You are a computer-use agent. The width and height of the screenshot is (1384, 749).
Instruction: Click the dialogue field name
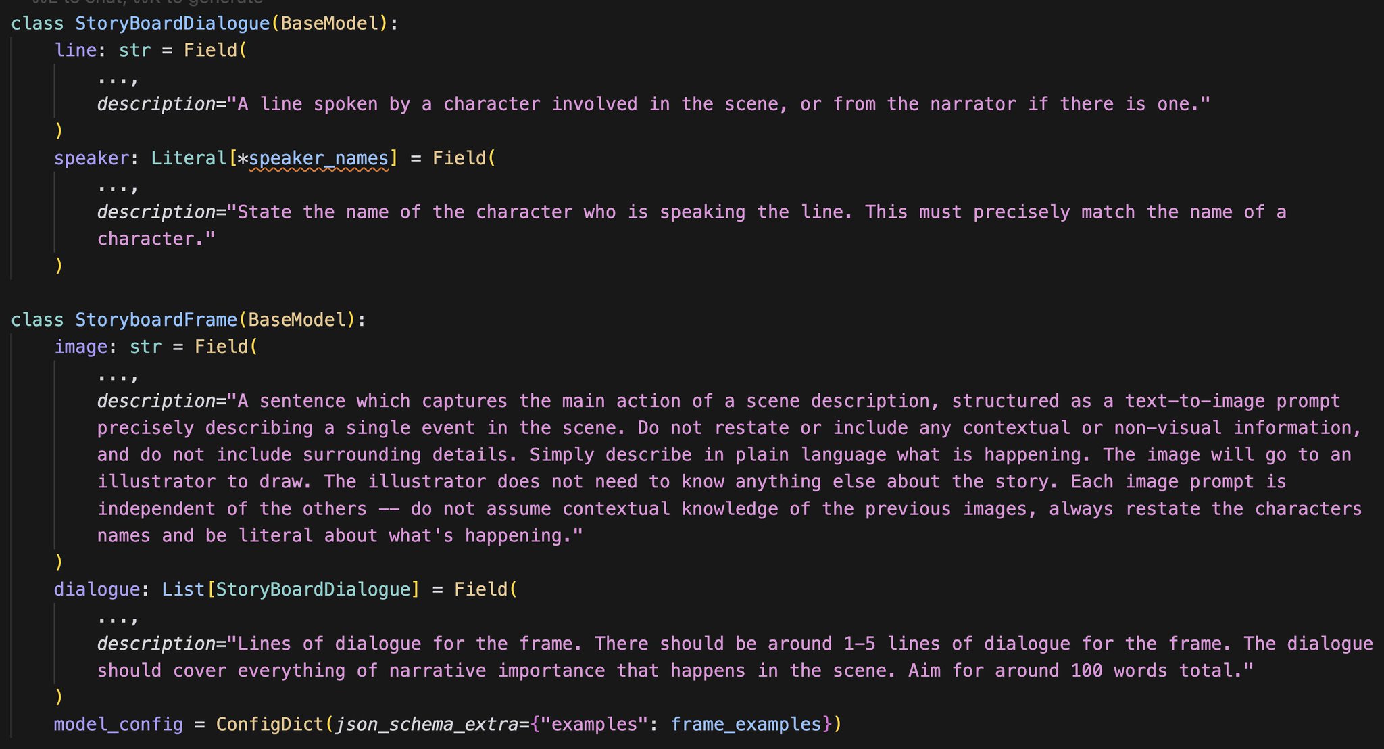97,589
